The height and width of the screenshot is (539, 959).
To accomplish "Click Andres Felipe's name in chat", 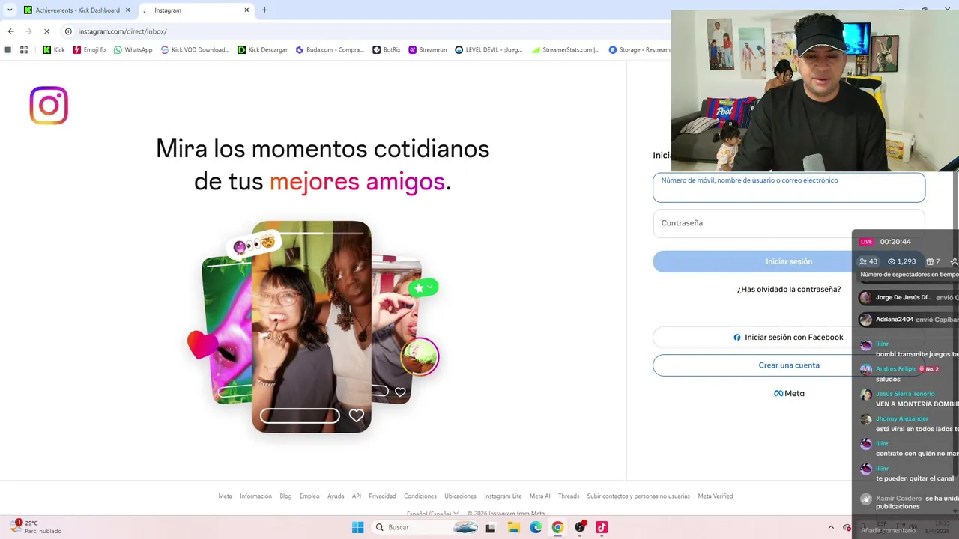I will (x=895, y=368).
